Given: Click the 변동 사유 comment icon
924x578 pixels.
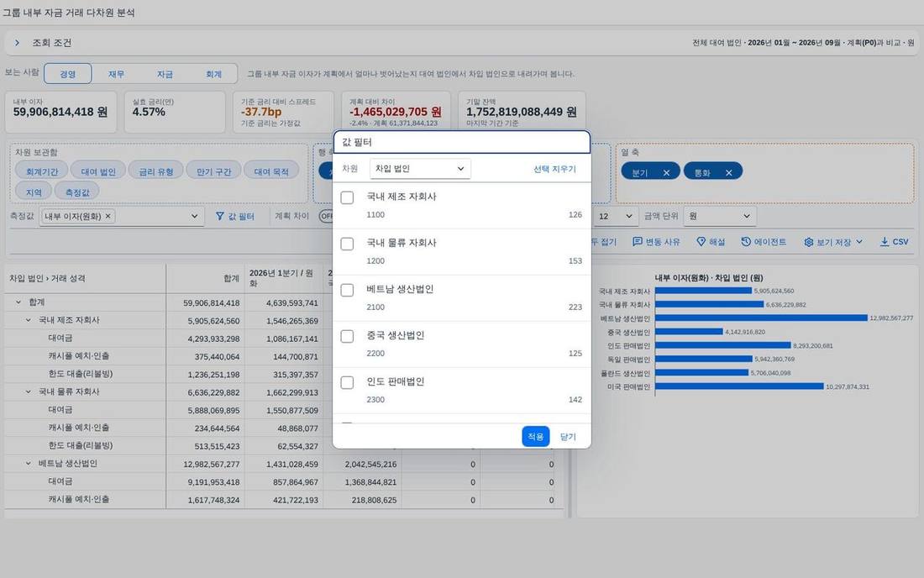Looking at the screenshot, I should click(x=637, y=242).
